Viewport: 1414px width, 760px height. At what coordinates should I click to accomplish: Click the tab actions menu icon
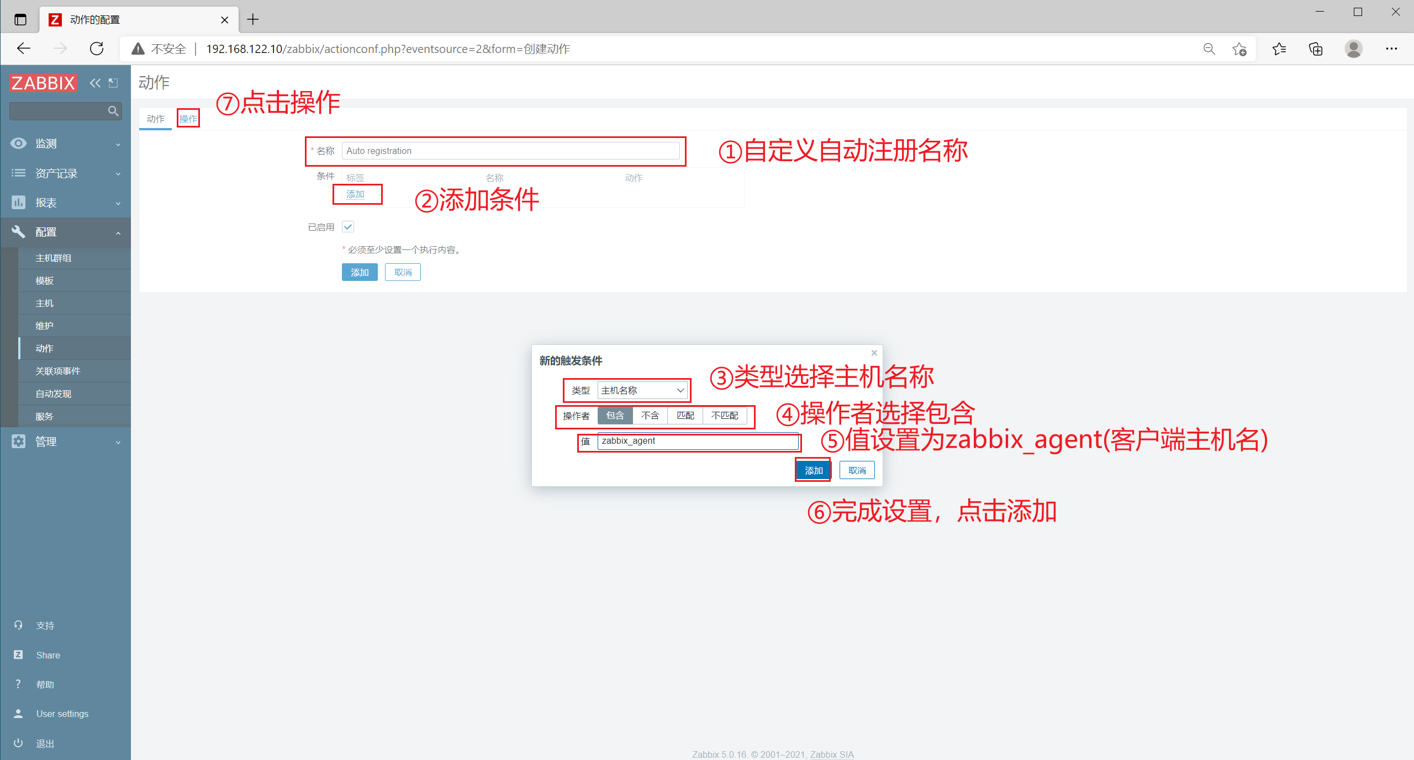[20, 19]
